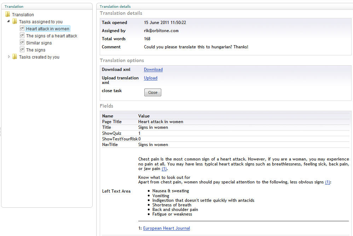Image resolution: width=353 pixels, height=236 pixels.
Task: Open 'The signs' task in tree
Action: tap(36, 50)
